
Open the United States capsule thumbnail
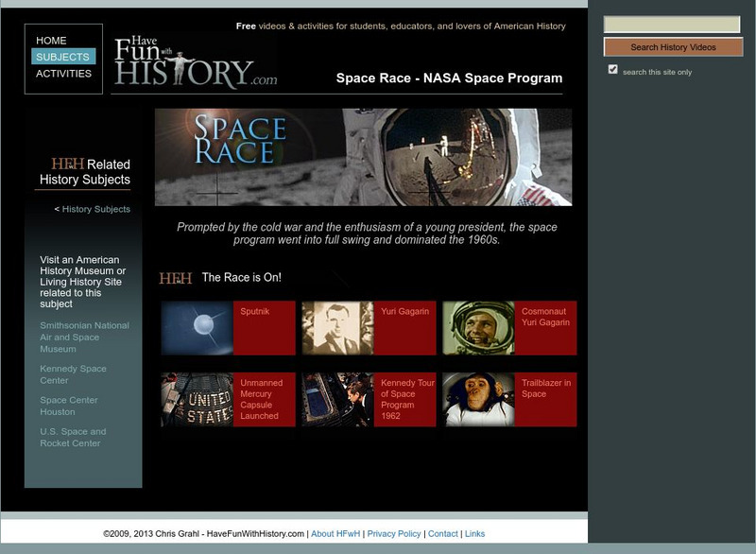tap(198, 399)
